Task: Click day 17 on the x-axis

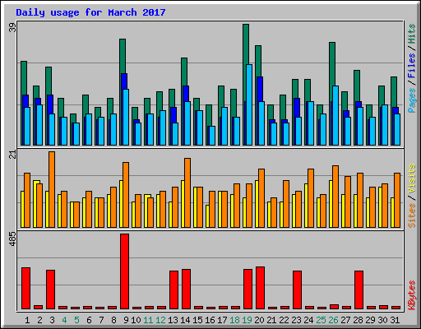Action: (222, 320)
